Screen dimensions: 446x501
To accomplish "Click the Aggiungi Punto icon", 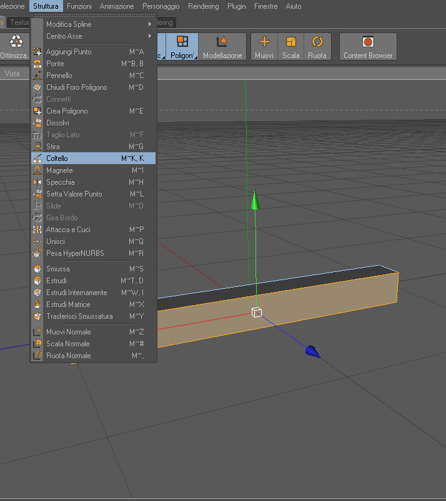I will 37,52.
